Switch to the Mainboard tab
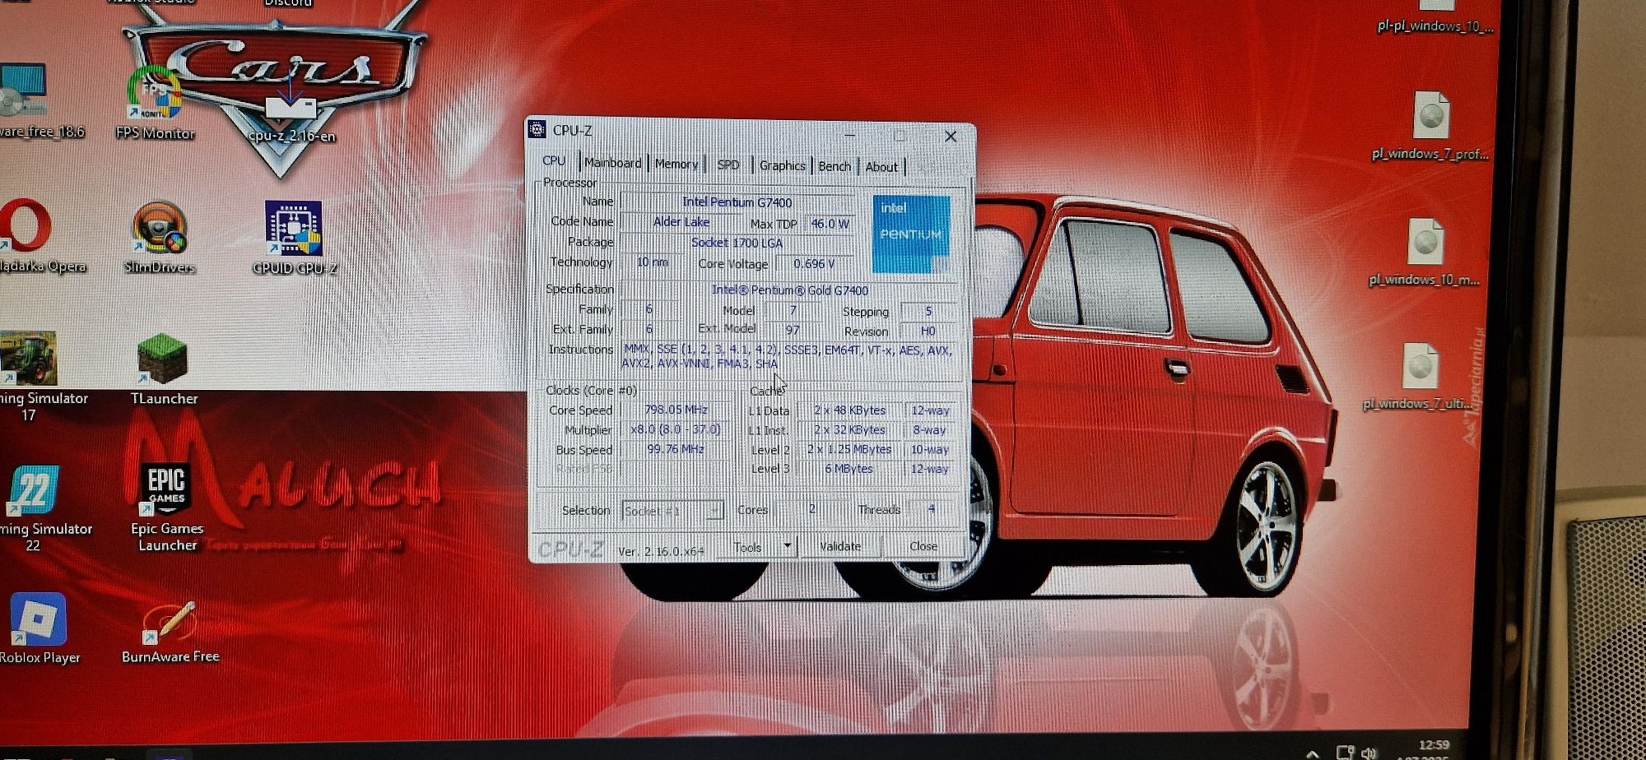1646x760 pixels. tap(613, 163)
